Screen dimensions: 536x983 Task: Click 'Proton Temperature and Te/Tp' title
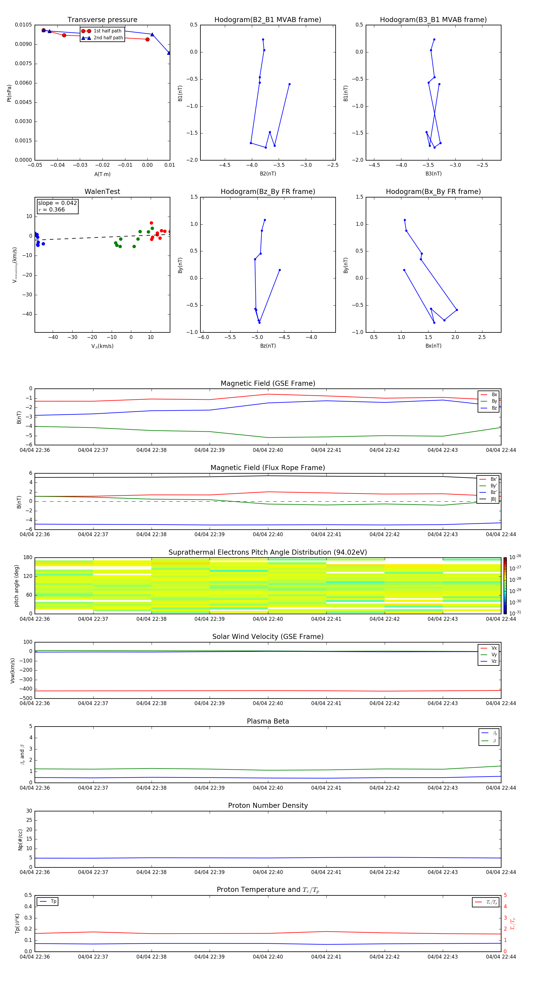point(268,890)
